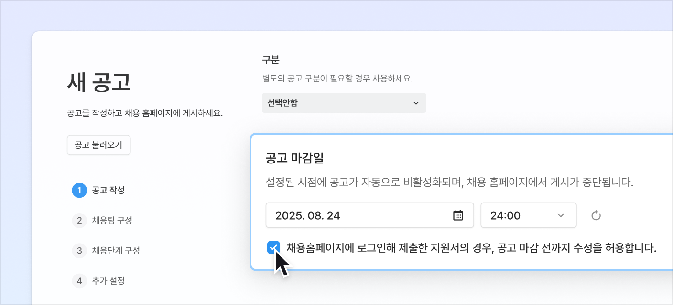
Task: Click the 2025. 08. 24 date field
Action: [x=358, y=215]
